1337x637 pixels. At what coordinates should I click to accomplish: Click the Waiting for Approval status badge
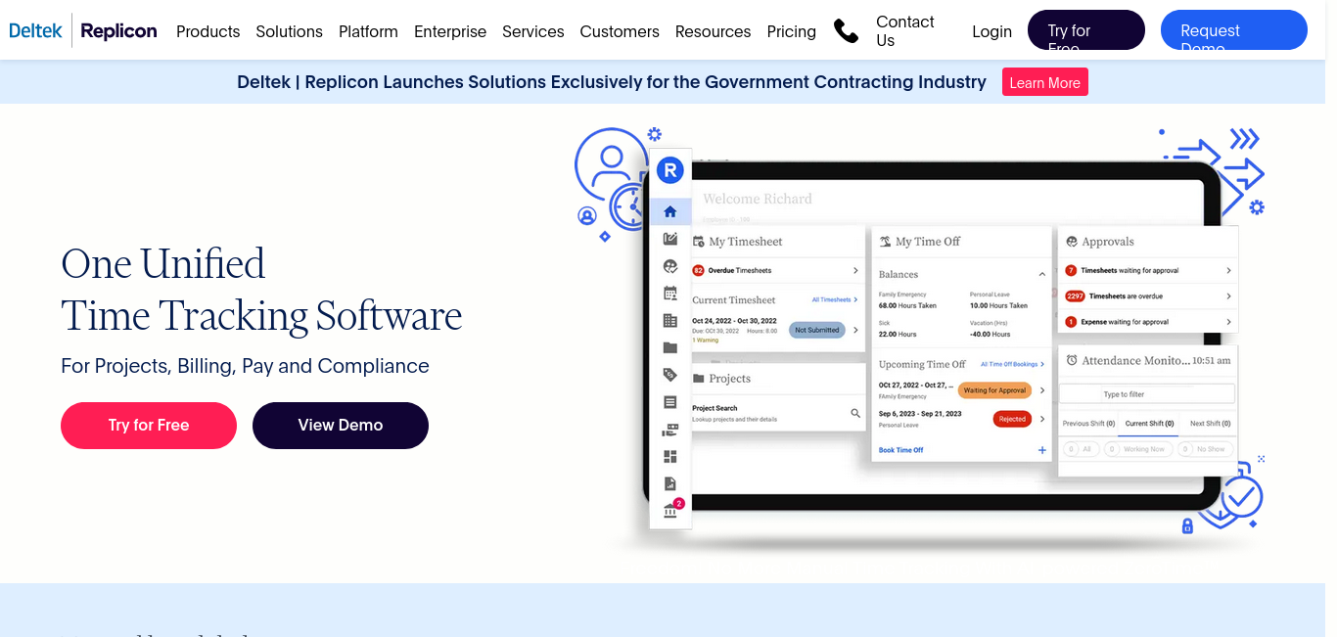(x=994, y=390)
